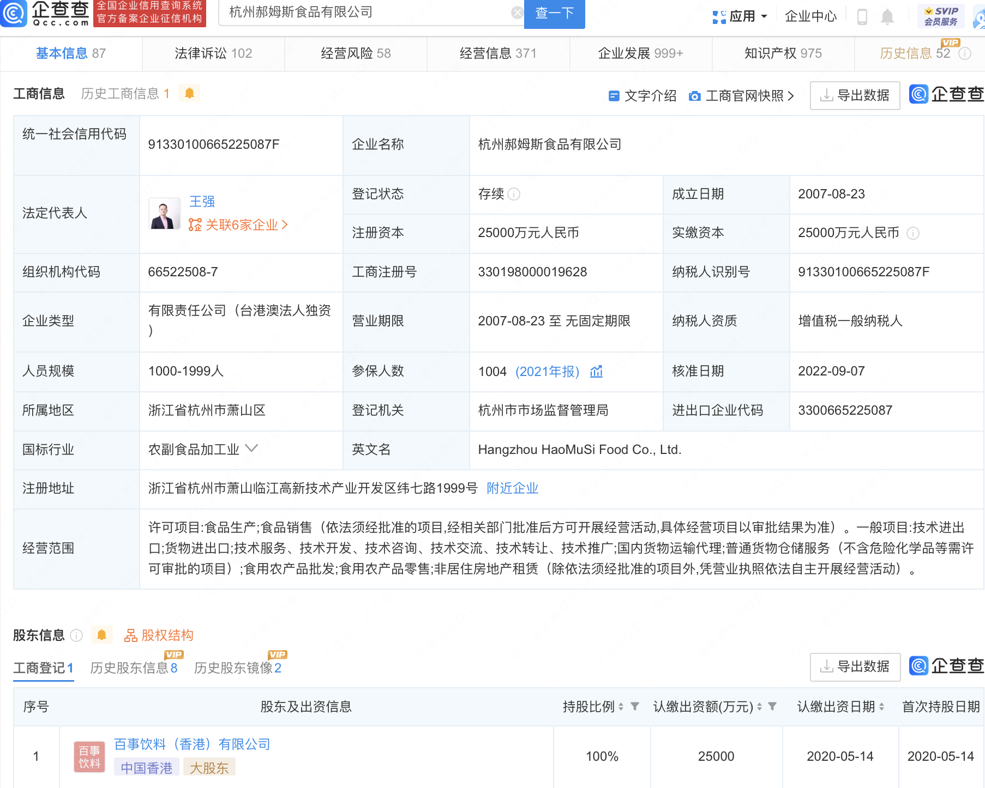Open 企业中心 link
Viewport: 985px width, 788px height.
(x=810, y=16)
